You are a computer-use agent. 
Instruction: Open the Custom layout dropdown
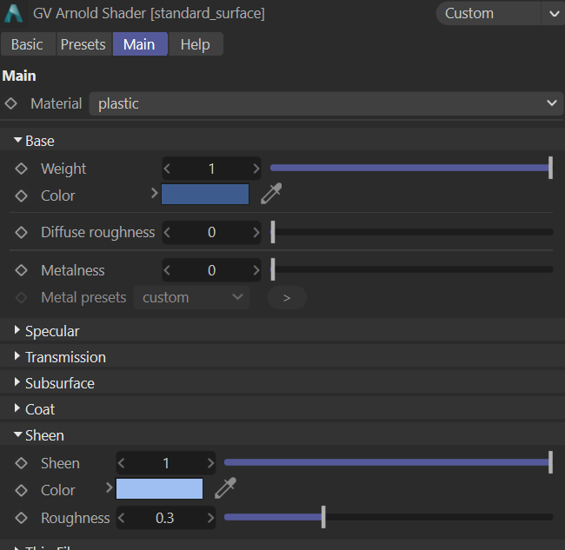click(499, 13)
